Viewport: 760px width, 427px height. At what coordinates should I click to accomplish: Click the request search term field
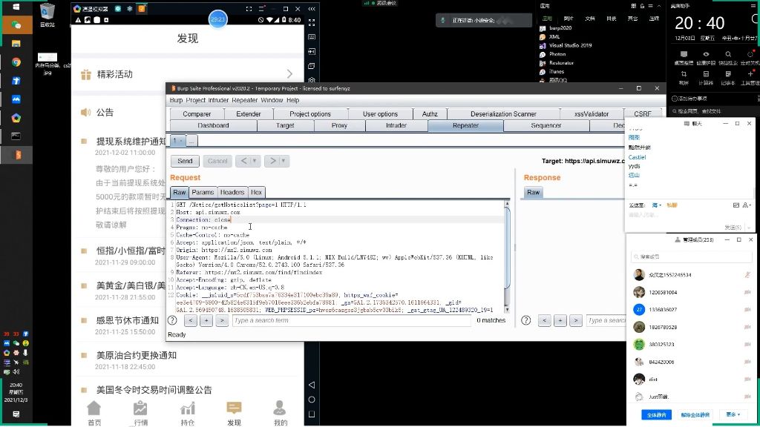click(x=351, y=320)
